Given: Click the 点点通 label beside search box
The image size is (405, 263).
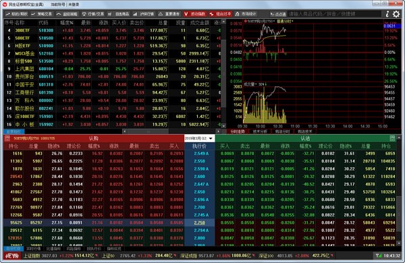Looking at the screenshot, I should 278,14.
